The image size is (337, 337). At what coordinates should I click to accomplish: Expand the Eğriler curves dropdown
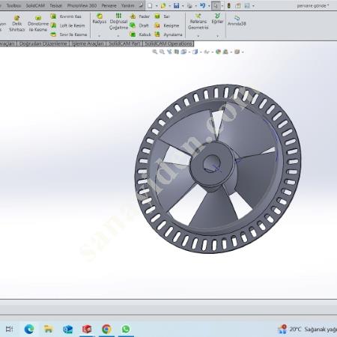point(217,36)
